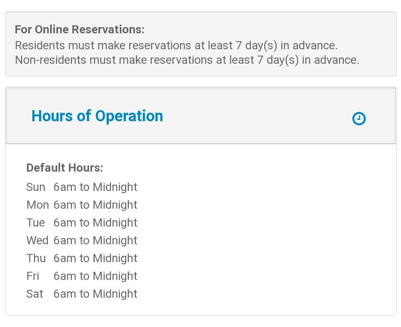The height and width of the screenshot is (327, 401).
Task: Click the Fri day label
Action: 33,276
